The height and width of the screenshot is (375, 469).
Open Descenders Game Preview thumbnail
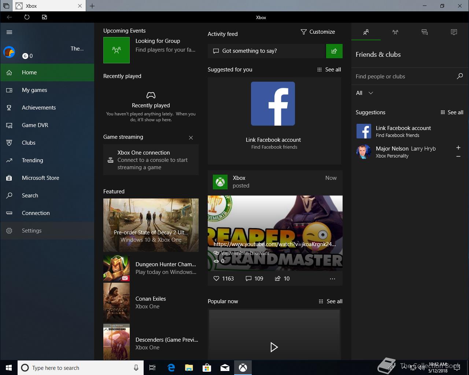117,342
